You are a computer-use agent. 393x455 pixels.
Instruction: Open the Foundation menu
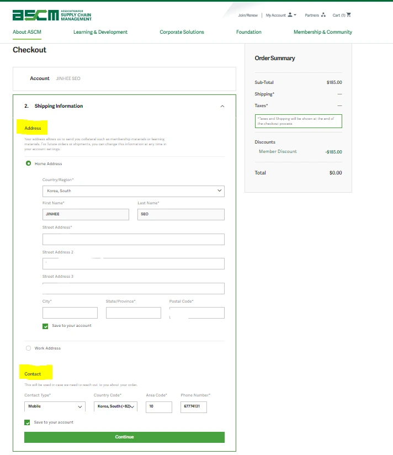pos(249,32)
